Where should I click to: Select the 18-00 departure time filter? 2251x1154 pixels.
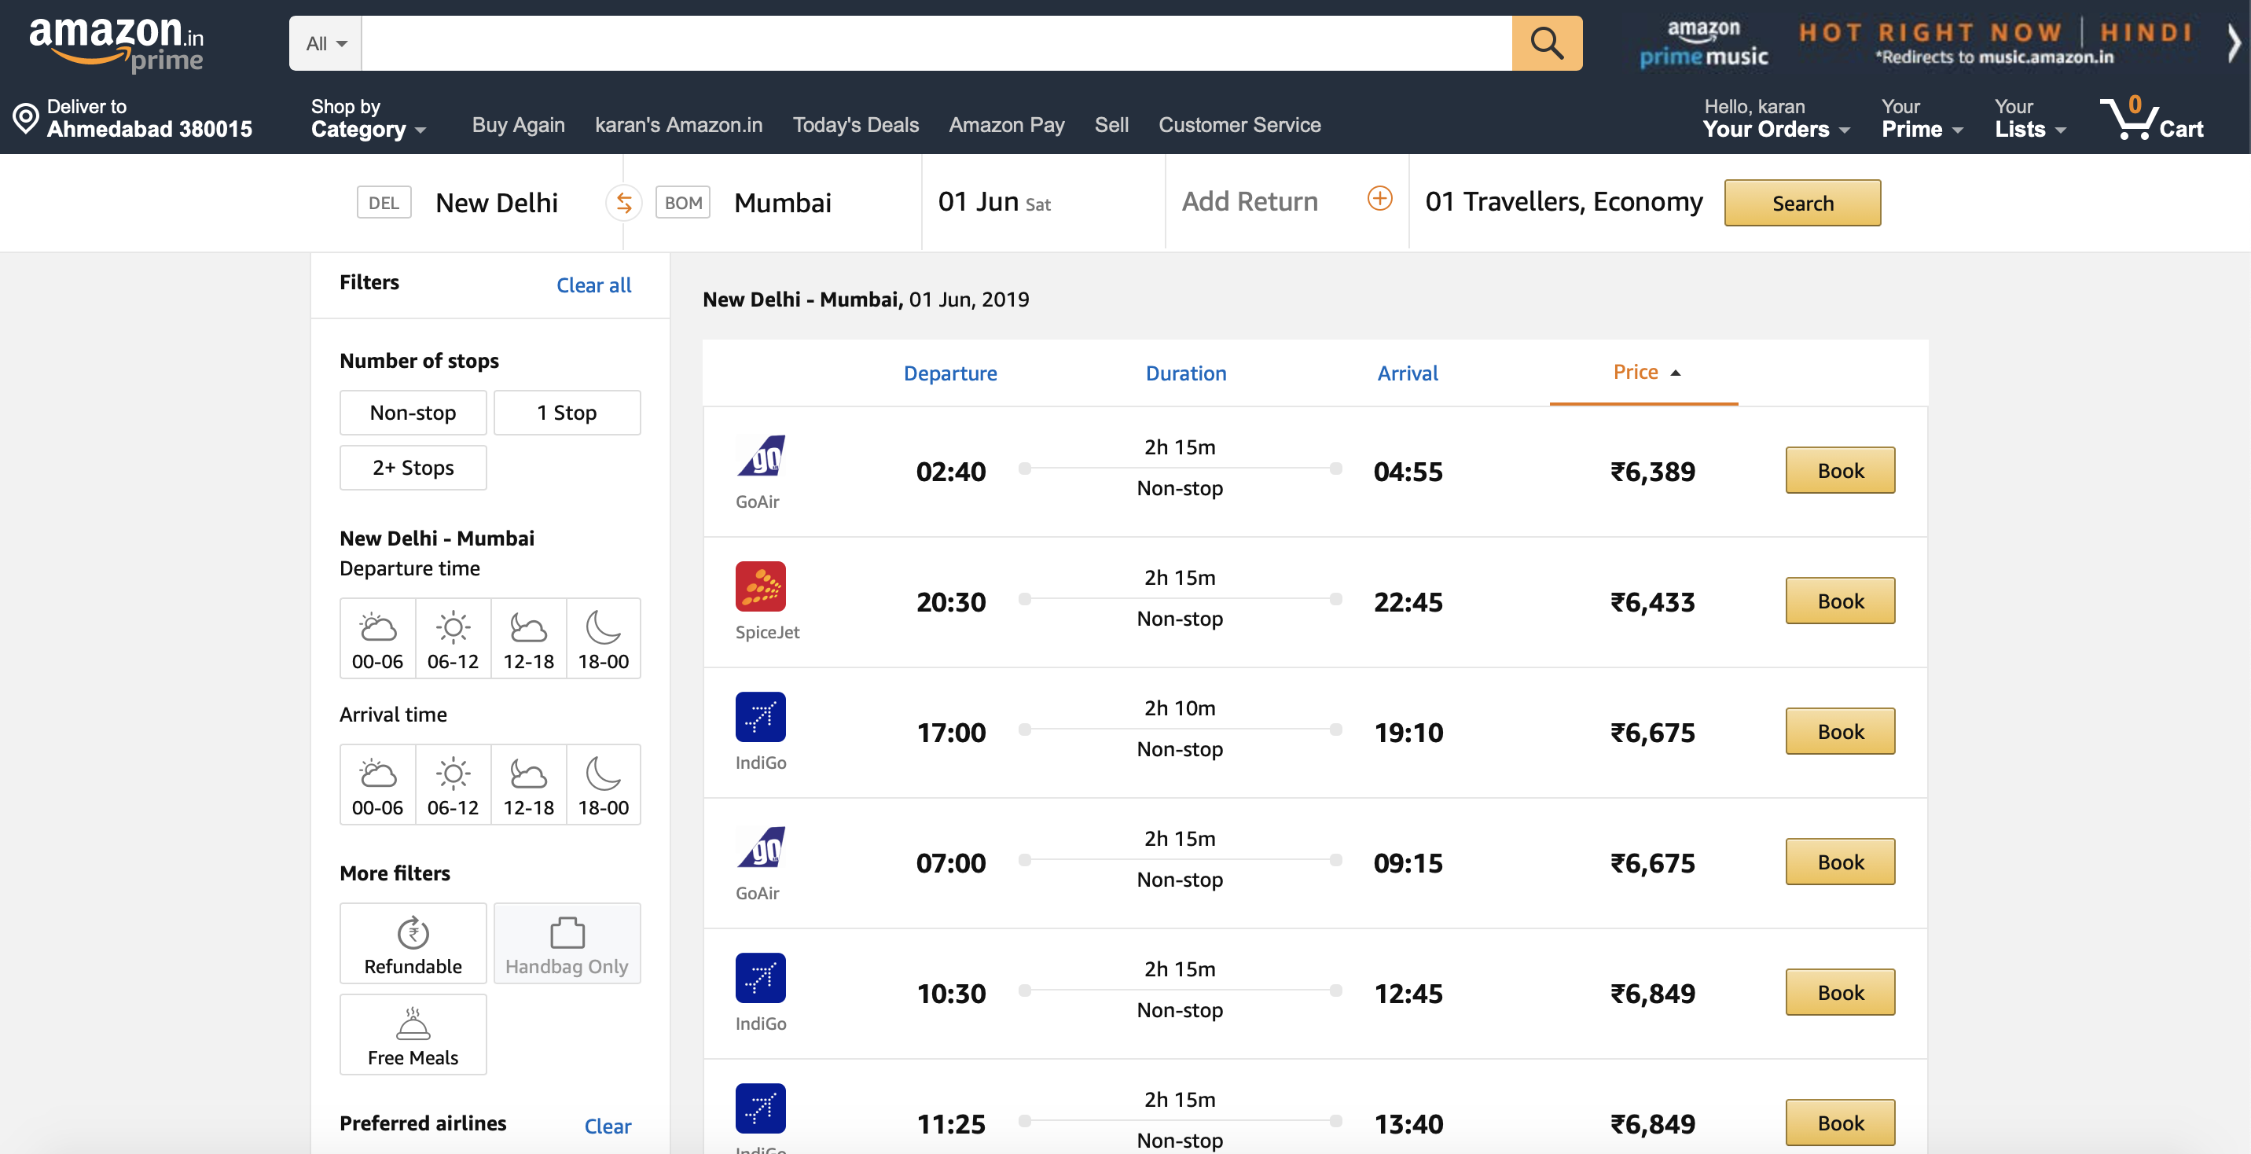[x=603, y=638]
